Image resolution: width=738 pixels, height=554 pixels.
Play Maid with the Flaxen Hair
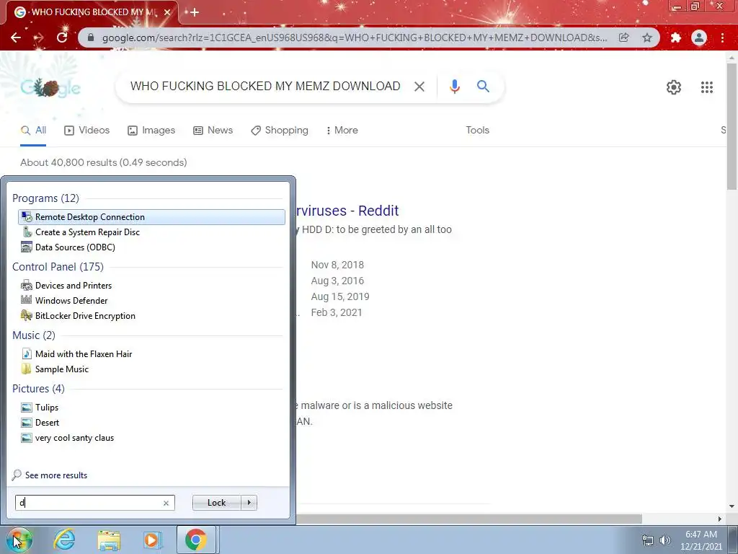151,353
